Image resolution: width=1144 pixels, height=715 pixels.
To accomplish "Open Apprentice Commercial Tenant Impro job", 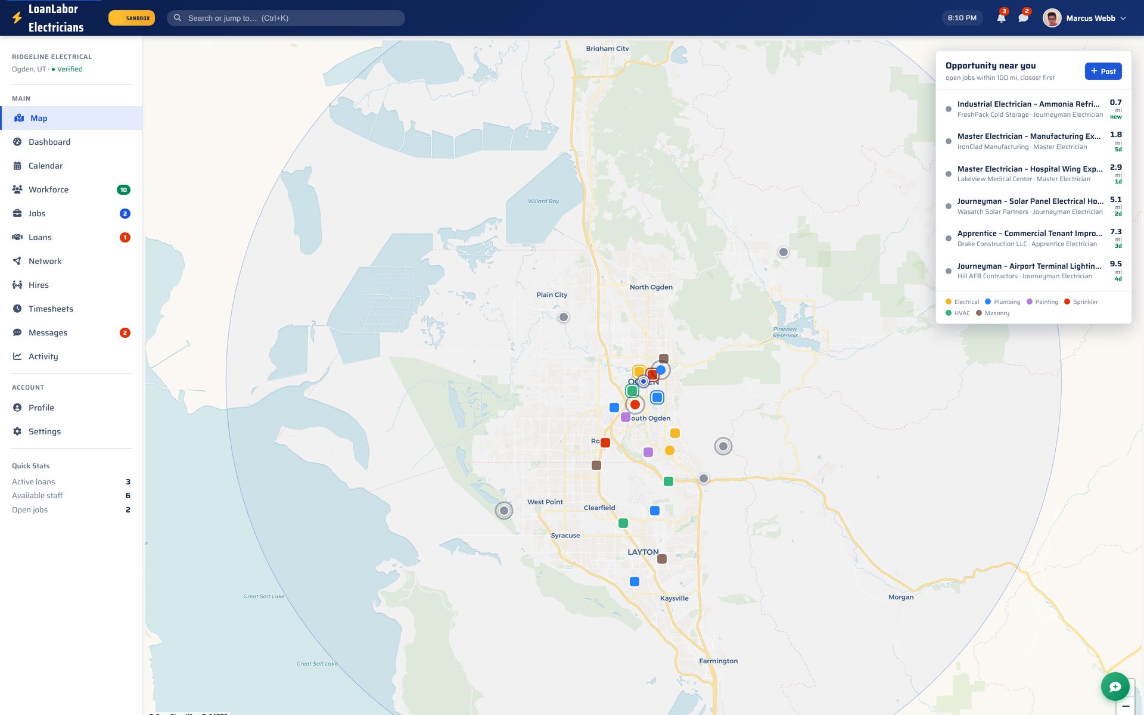I will point(1033,238).
